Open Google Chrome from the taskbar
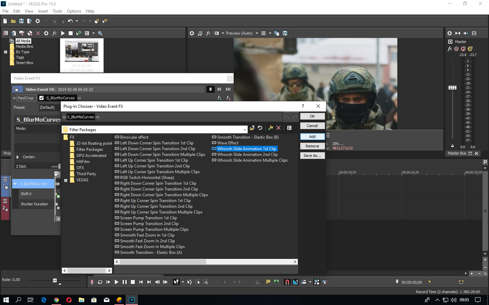This screenshot has height=305, width=489. (x=56, y=300)
